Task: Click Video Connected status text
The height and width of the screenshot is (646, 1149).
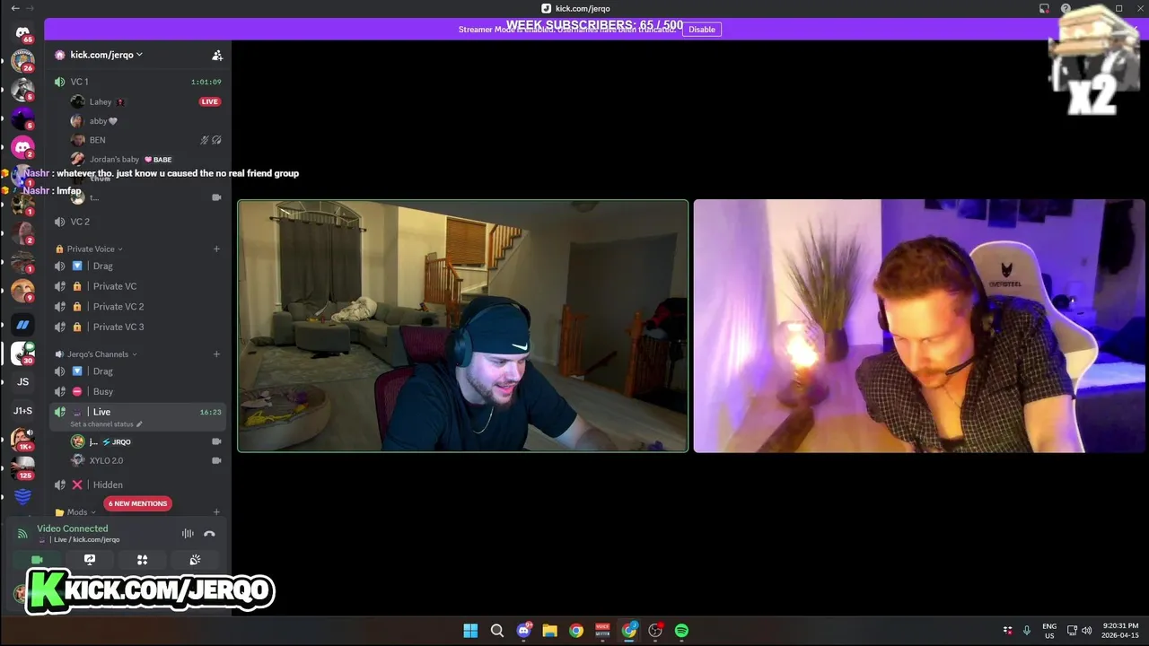Action: click(x=72, y=528)
